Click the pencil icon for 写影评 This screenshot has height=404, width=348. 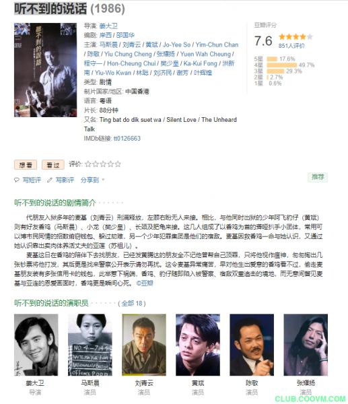[50, 180]
